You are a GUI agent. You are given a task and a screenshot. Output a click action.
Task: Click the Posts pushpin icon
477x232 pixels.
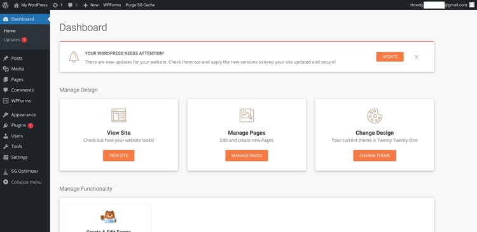[6, 58]
